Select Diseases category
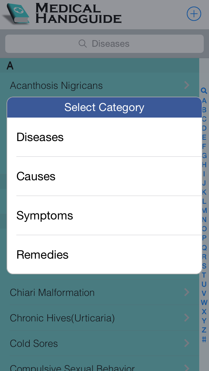 tap(104, 137)
